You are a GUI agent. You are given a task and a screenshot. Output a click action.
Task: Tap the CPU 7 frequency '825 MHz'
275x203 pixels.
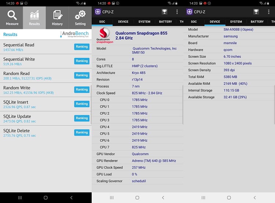click(139, 147)
